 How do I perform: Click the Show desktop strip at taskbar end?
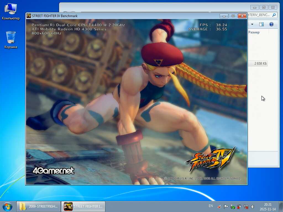281,206
